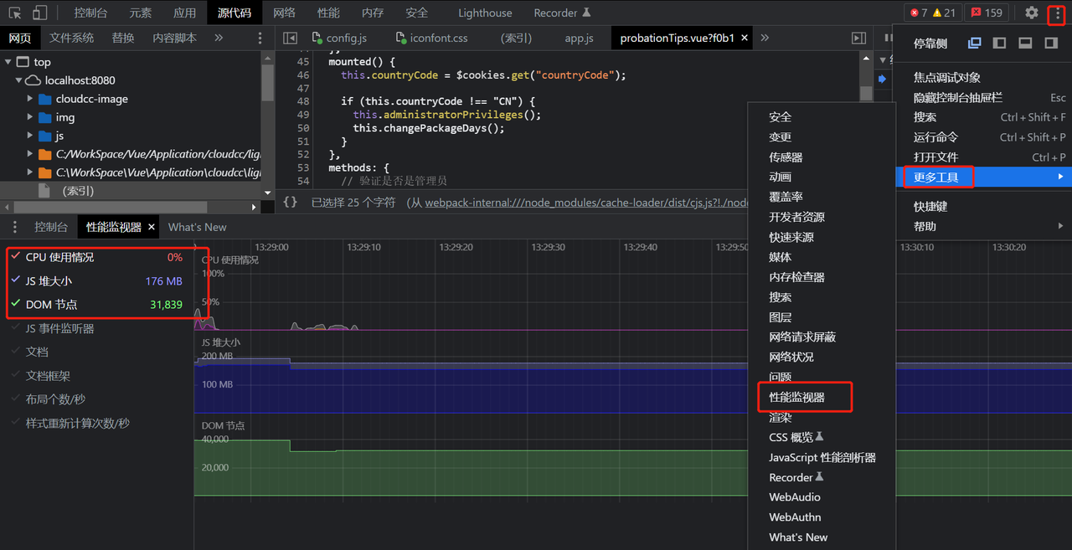Open DevTools settings gear

(x=1031, y=13)
